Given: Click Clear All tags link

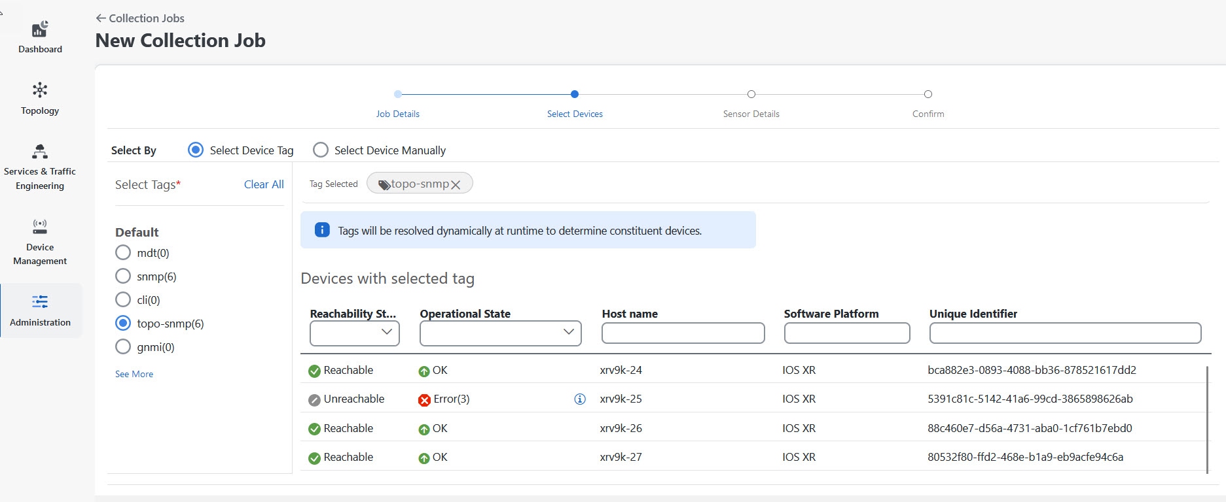Looking at the screenshot, I should 264,184.
